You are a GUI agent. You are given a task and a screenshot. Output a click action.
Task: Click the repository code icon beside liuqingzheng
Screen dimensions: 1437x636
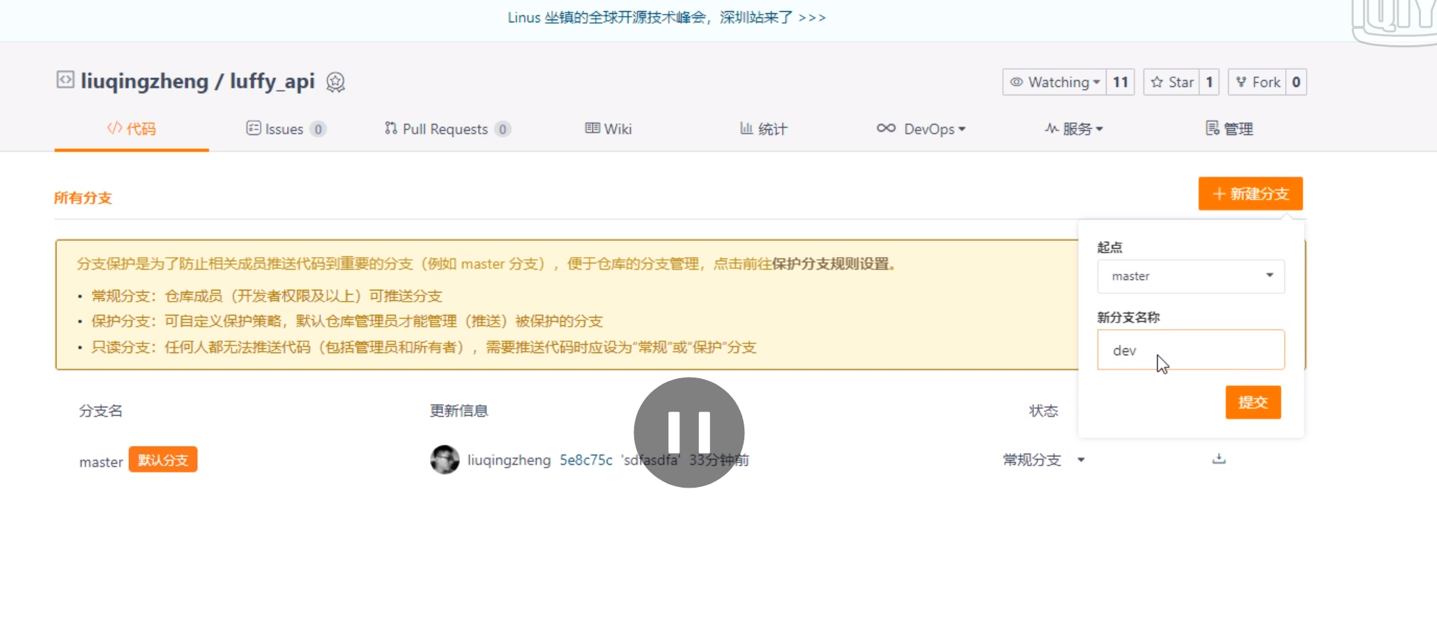click(x=65, y=79)
